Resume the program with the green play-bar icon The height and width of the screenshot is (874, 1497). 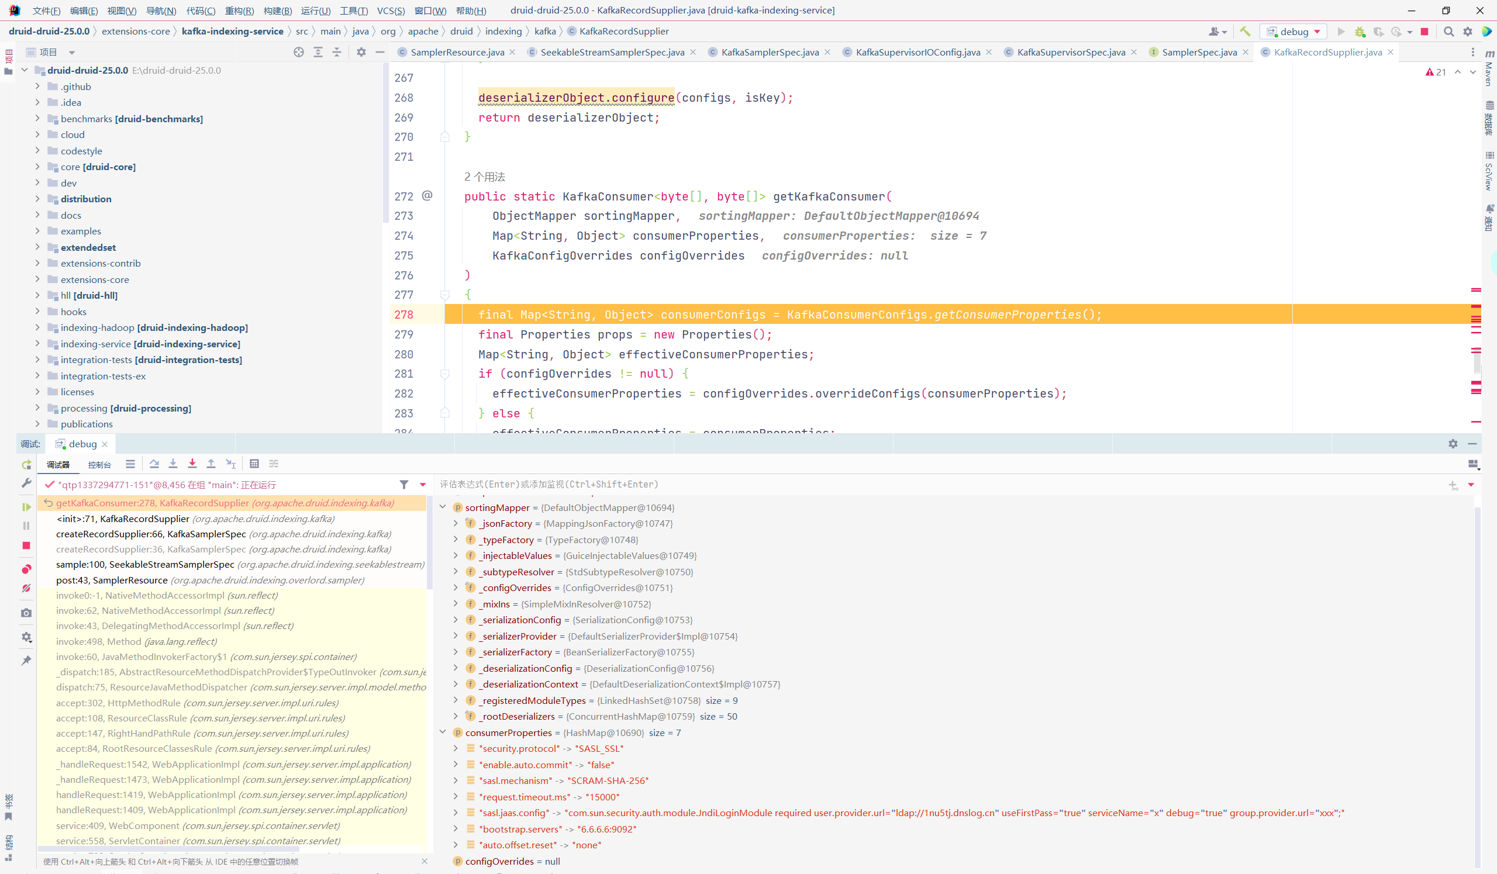coord(26,506)
